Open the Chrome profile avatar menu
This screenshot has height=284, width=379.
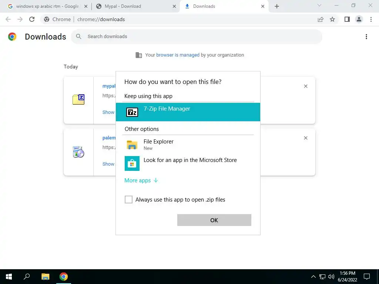click(x=359, y=19)
